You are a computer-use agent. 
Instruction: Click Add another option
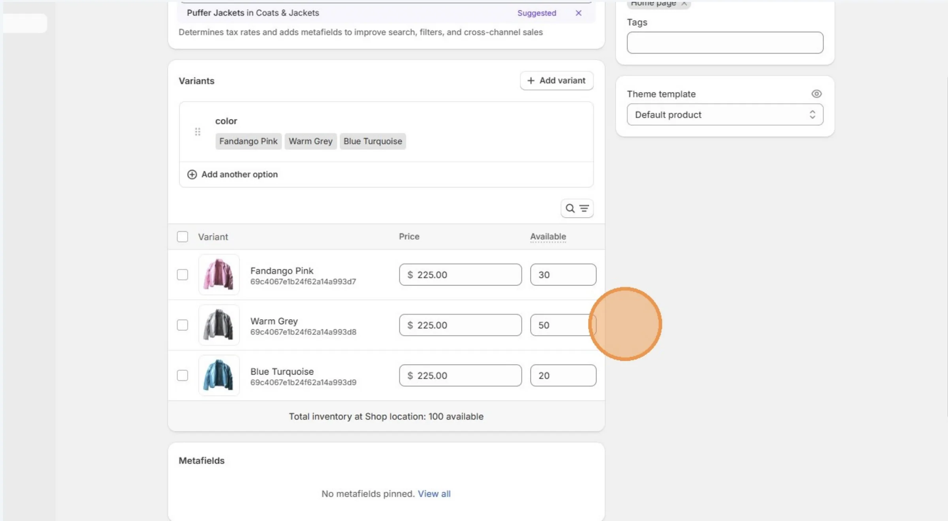tap(232, 174)
